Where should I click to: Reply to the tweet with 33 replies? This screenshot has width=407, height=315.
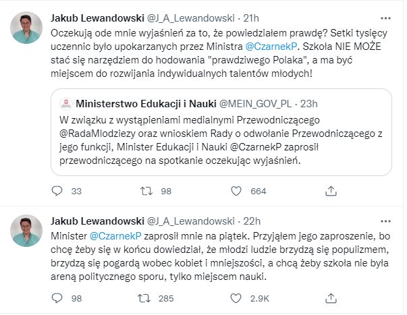point(58,192)
